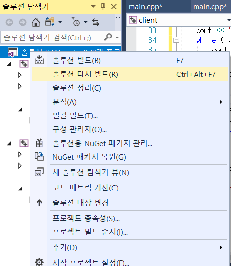Select 솔루션 빌드(B) menu item
The image size is (231, 266).
click(x=130, y=60)
